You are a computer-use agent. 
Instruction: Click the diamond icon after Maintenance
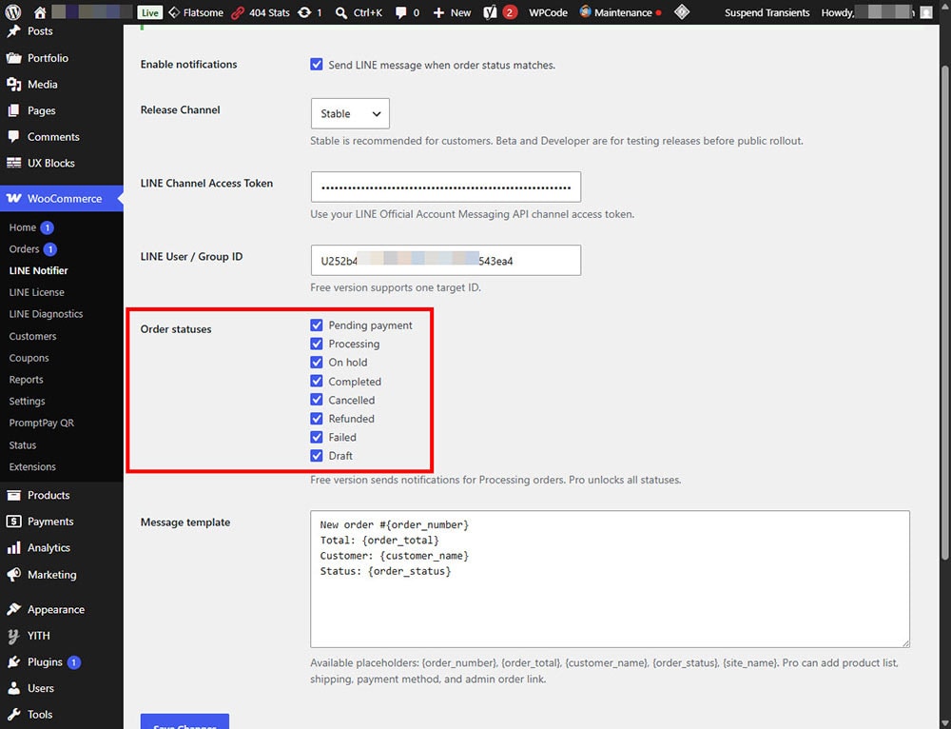[x=682, y=11]
